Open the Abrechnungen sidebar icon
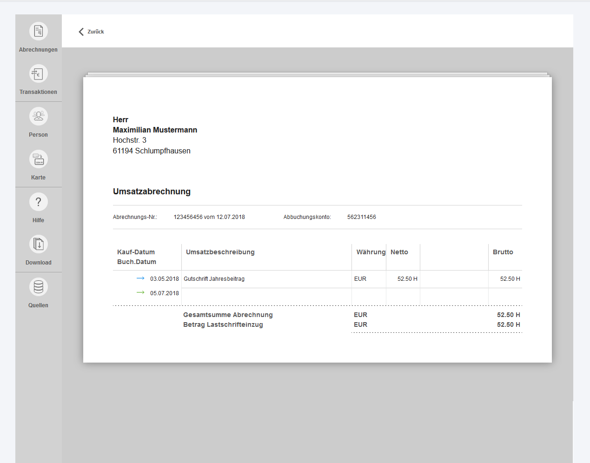 tap(39, 31)
